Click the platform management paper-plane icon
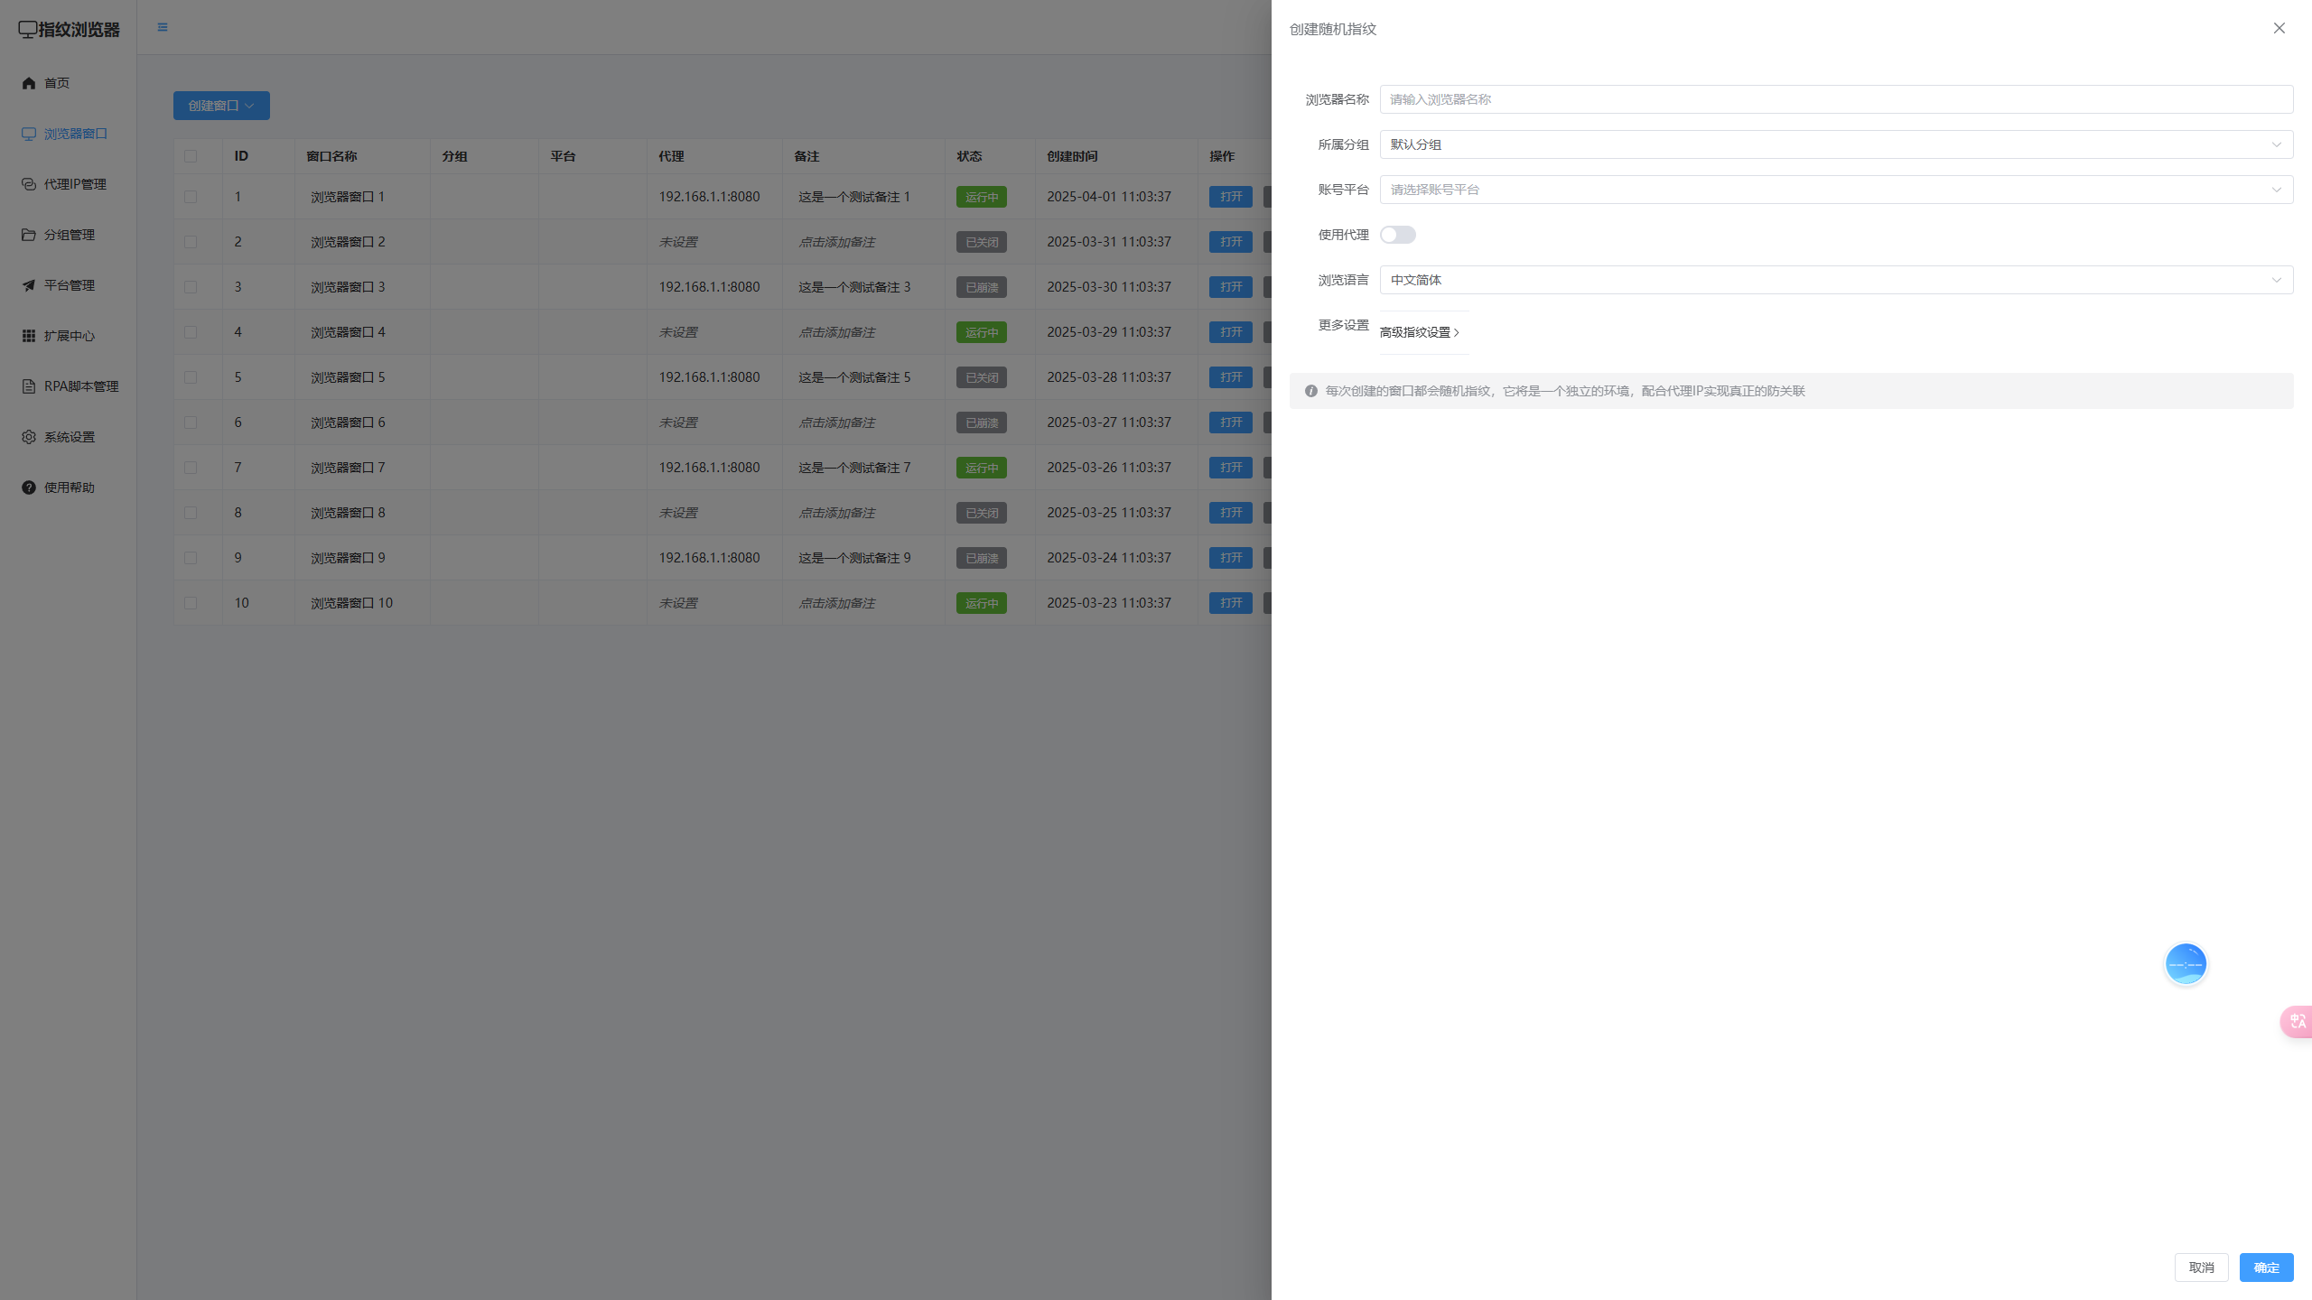2312x1300 pixels. coord(29,285)
